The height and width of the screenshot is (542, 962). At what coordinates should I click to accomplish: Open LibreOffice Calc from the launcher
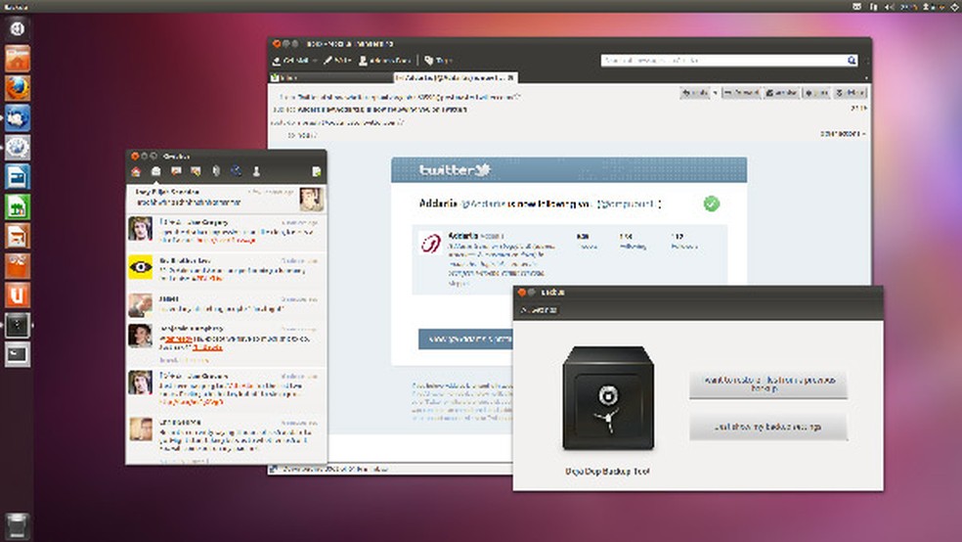pyautogui.click(x=18, y=206)
